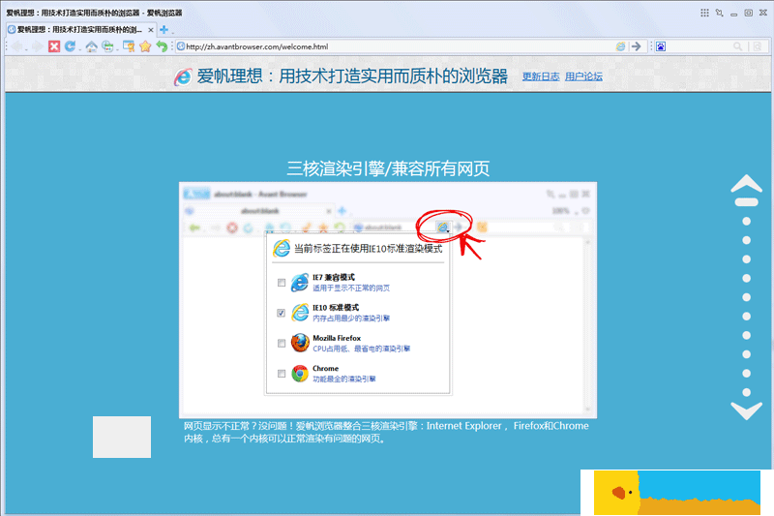Maximize the Avant browser window
Image resolution: width=774 pixels, height=516 pixels.
point(749,13)
